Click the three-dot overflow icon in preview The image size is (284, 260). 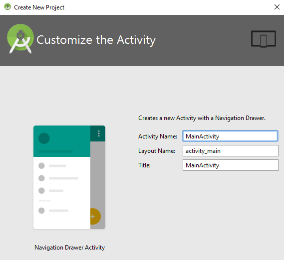[99, 133]
